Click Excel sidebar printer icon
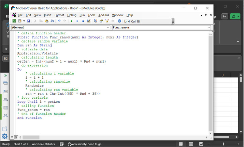Image resolution: width=244 pixels, height=147 pixels. pyautogui.click(x=5, y=99)
